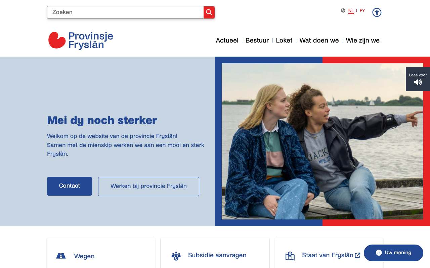430x268 pixels.
Task: Click the Lees voor speaker icon
Action: point(418,82)
